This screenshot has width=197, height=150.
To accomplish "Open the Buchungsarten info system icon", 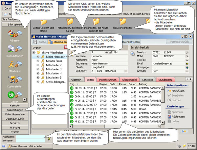I will click(15, 49).
